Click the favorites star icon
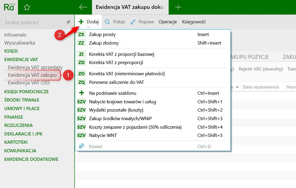The width and height of the screenshot is (296, 188). pyautogui.click(x=27, y=7)
